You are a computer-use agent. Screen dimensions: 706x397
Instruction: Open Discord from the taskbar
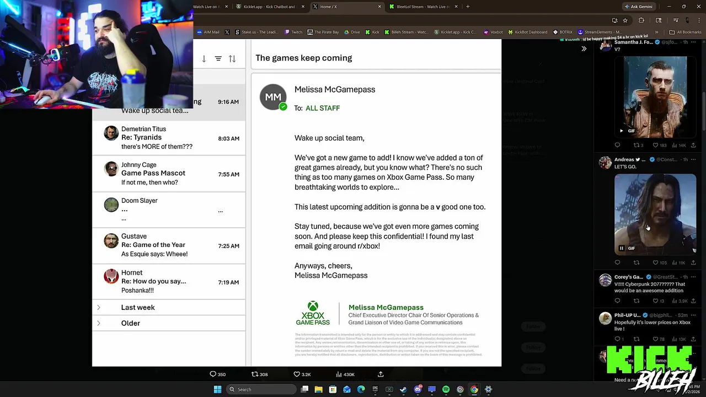(418, 389)
